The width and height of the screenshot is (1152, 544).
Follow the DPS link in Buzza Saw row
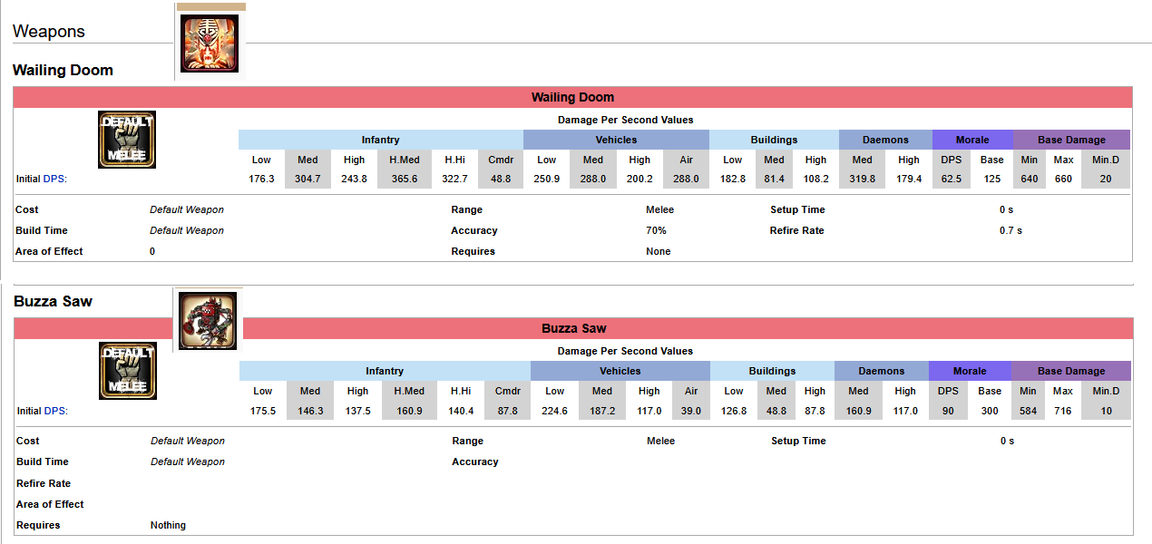tap(55, 411)
